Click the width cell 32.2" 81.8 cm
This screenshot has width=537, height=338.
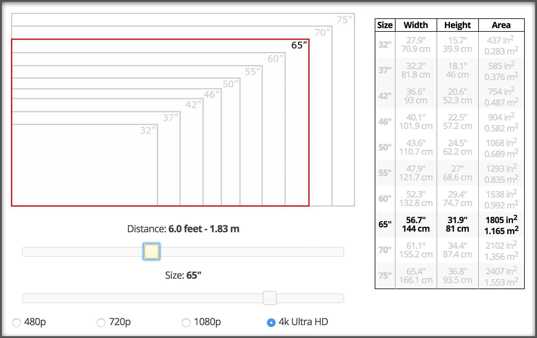pos(416,70)
